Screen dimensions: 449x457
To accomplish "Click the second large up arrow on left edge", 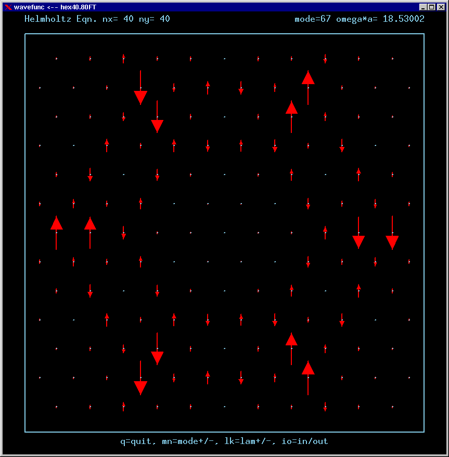I will [90, 232].
